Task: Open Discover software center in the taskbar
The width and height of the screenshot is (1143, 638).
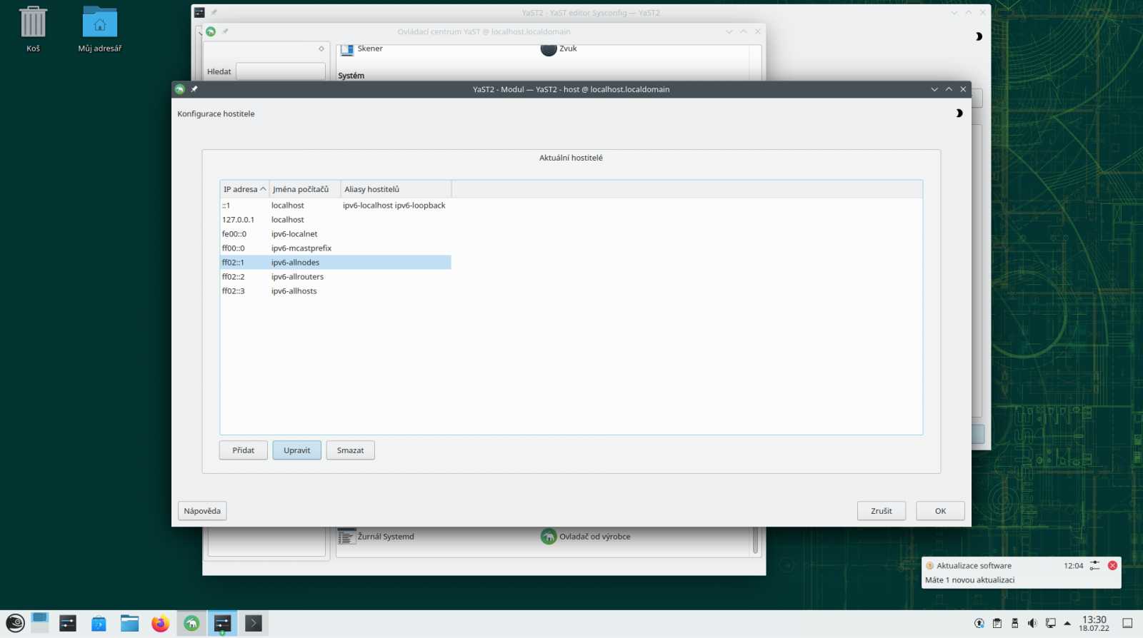Action: (x=99, y=623)
